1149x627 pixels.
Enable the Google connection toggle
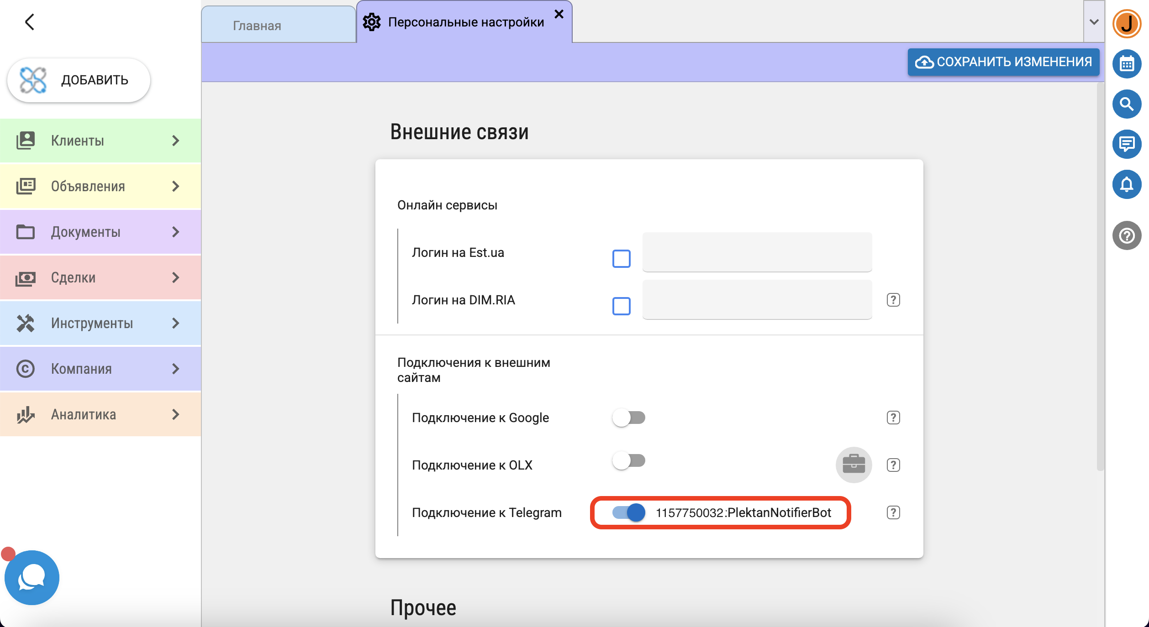(629, 418)
